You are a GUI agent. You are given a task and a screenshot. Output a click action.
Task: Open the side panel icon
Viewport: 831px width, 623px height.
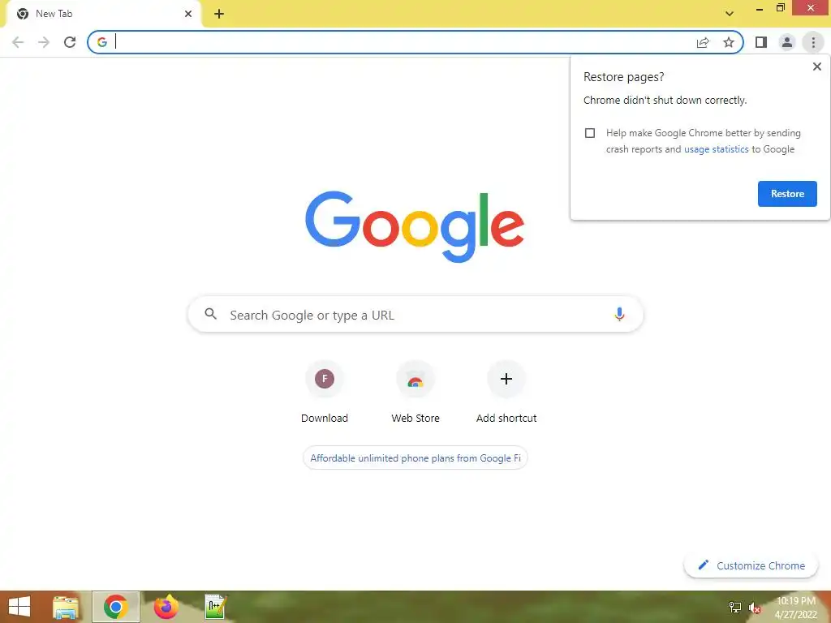pos(761,42)
